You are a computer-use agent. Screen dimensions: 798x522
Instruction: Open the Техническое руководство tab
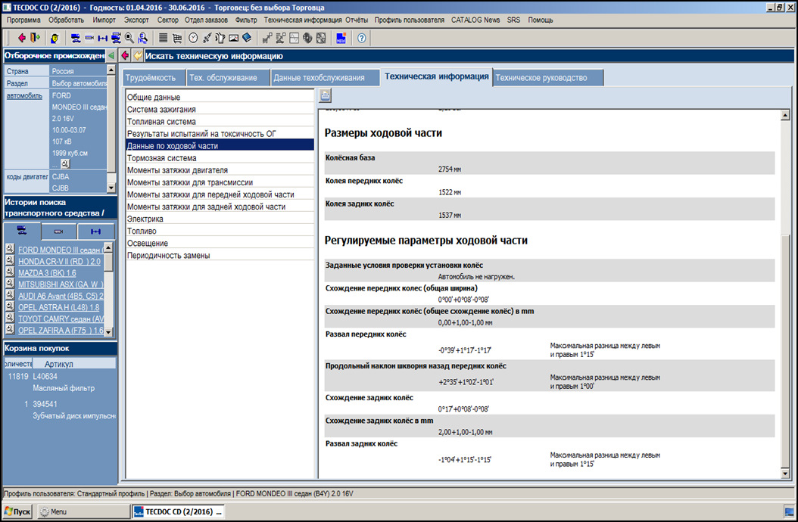tap(548, 78)
